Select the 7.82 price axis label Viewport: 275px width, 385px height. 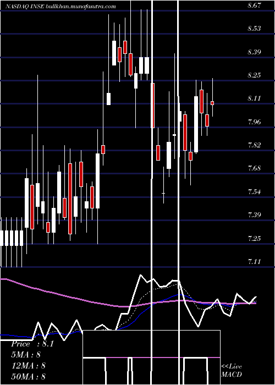tap(254, 145)
